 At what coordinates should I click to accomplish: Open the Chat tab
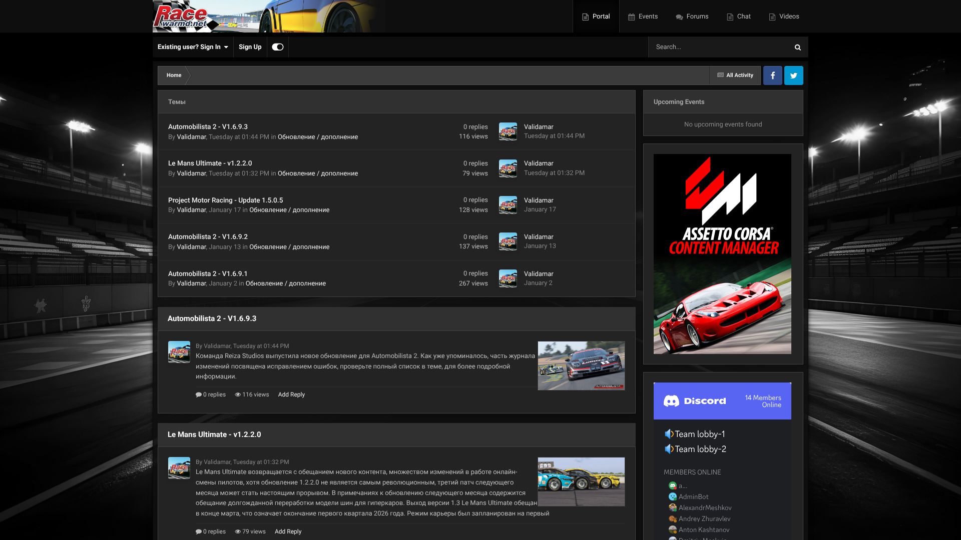click(738, 16)
